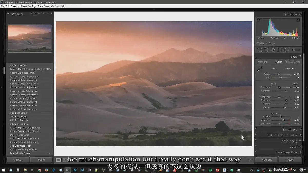Toggle highlight clipping indicator in histogram
308x173 pixels.
[298, 20]
